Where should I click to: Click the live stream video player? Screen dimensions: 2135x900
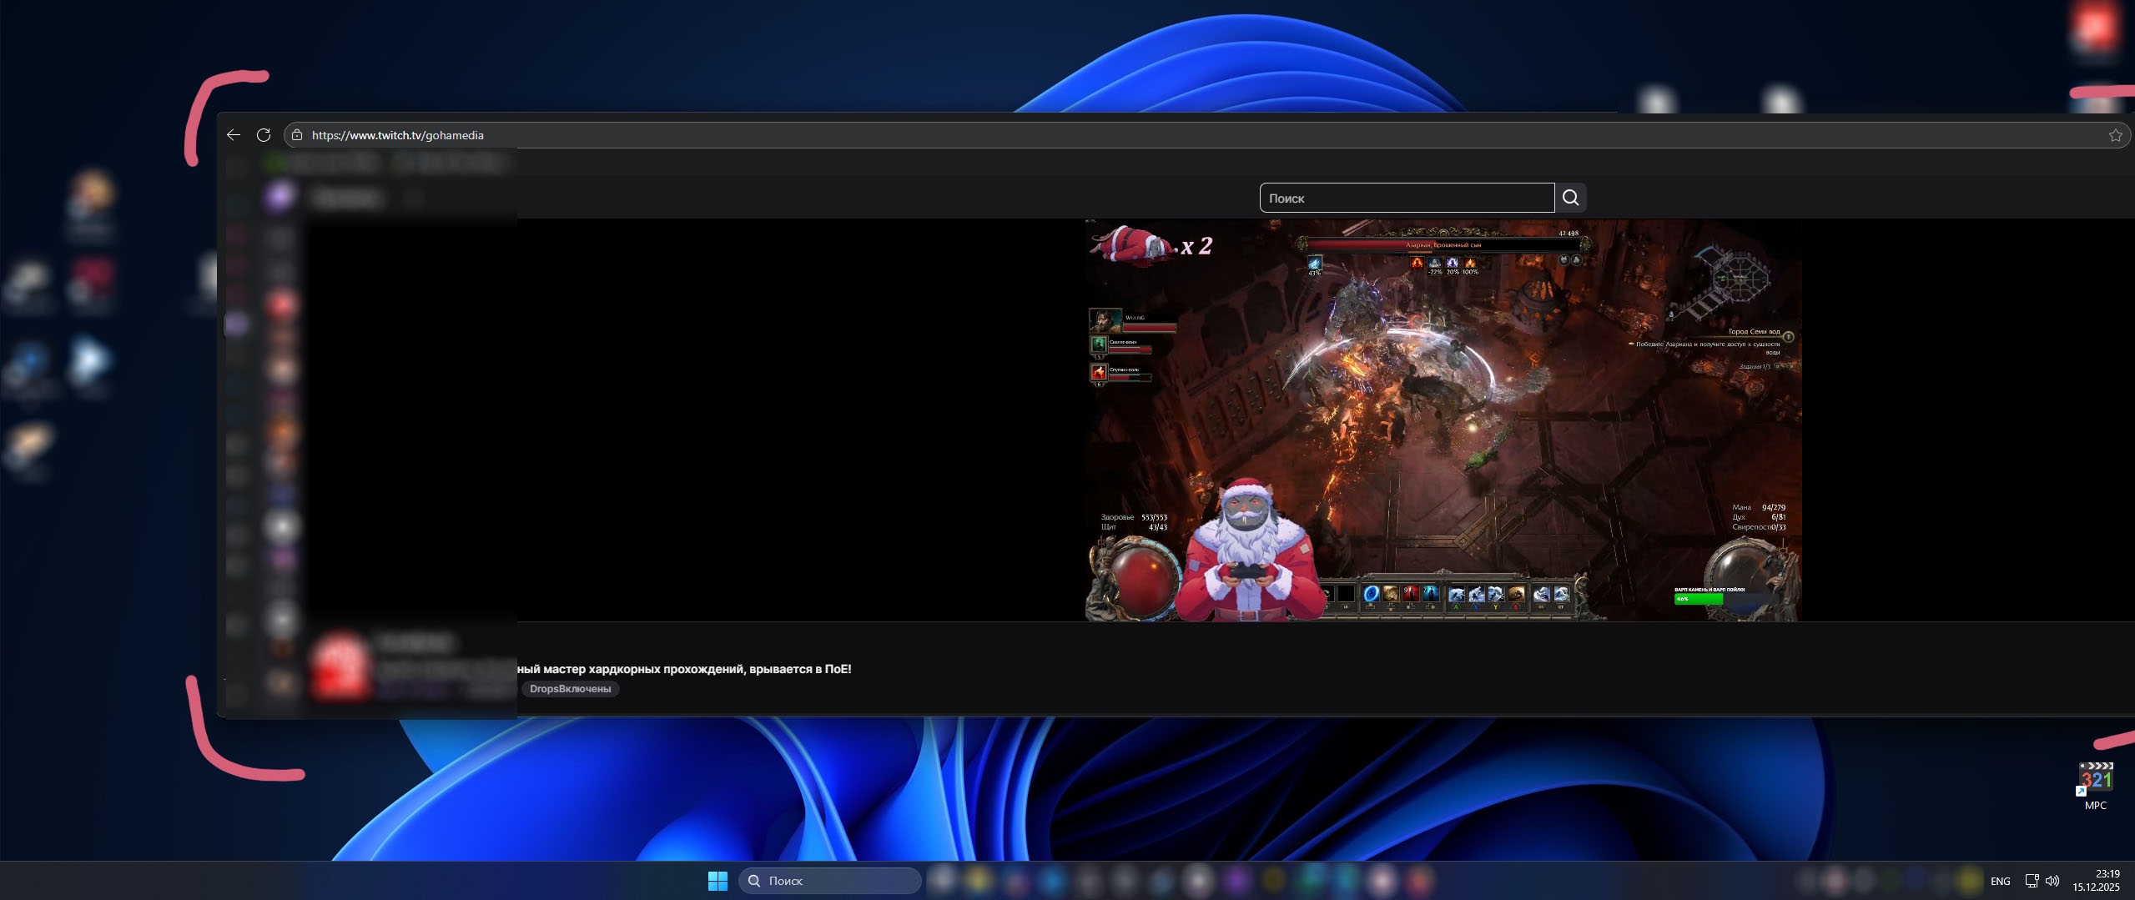point(1443,420)
